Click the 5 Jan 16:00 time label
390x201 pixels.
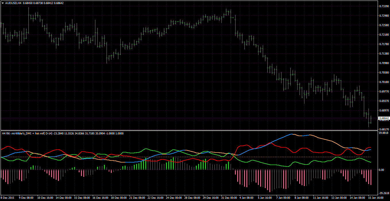(x=265, y=198)
